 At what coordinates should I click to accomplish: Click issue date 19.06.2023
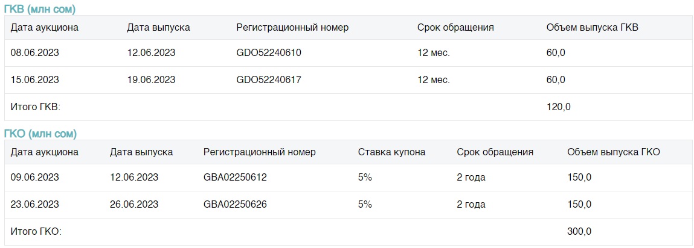(x=151, y=80)
